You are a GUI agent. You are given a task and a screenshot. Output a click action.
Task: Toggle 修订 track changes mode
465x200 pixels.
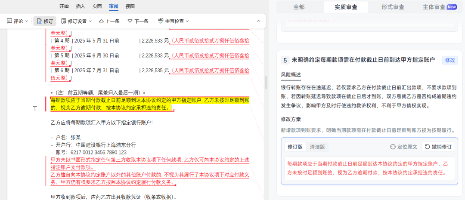coord(45,21)
